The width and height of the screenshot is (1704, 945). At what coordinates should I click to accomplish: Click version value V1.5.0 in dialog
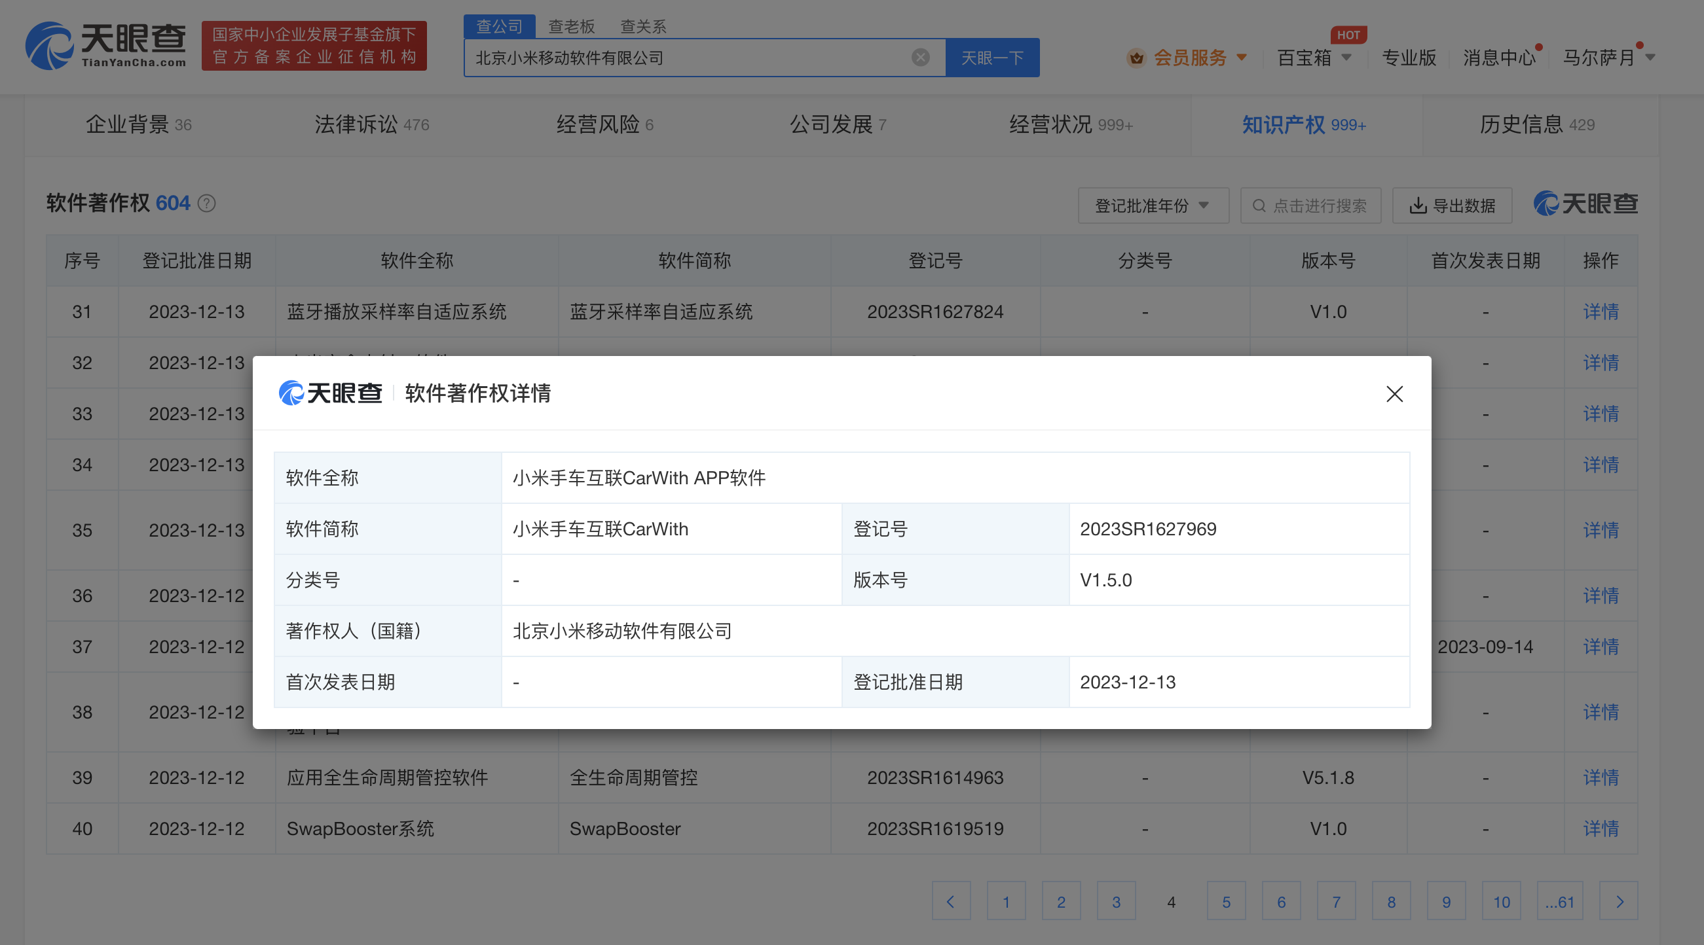(1106, 580)
